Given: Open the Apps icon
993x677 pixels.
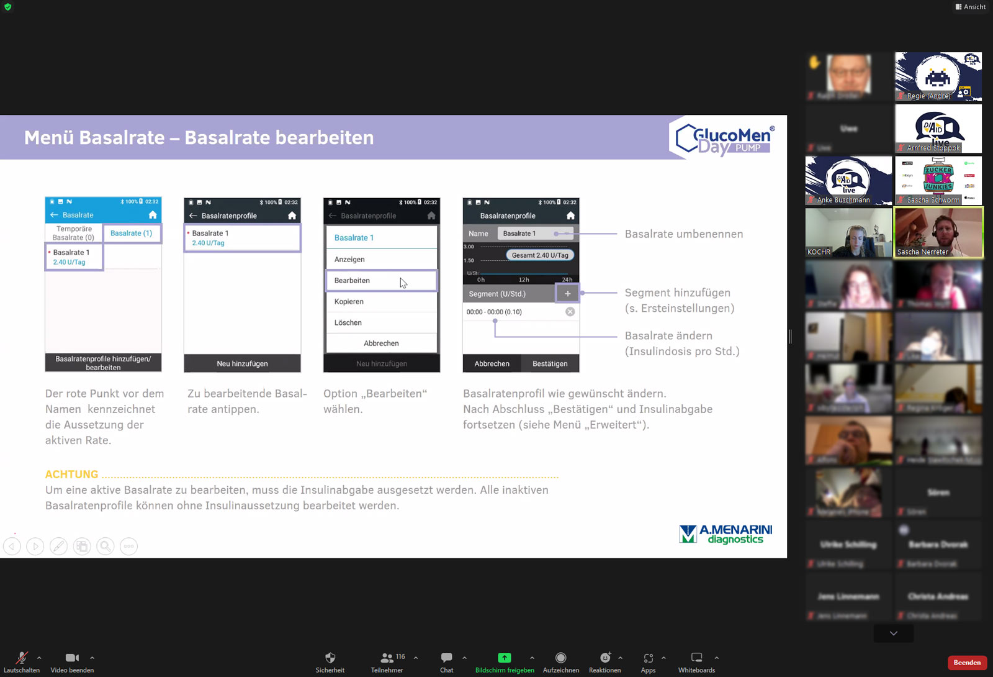Looking at the screenshot, I should [648, 661].
